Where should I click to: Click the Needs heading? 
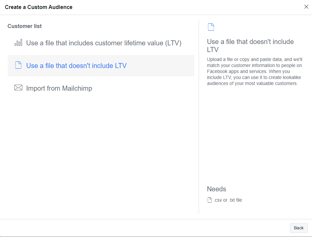coord(216,189)
